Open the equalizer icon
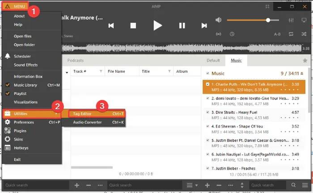 coord(291,20)
